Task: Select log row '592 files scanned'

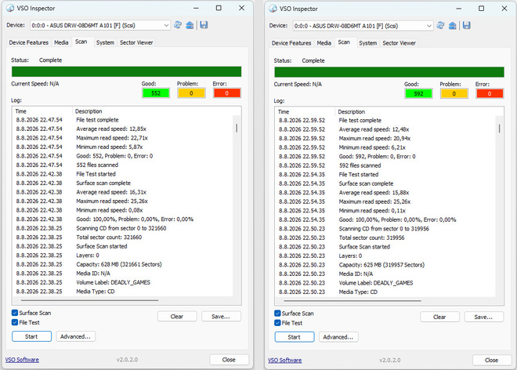Action: (386, 165)
